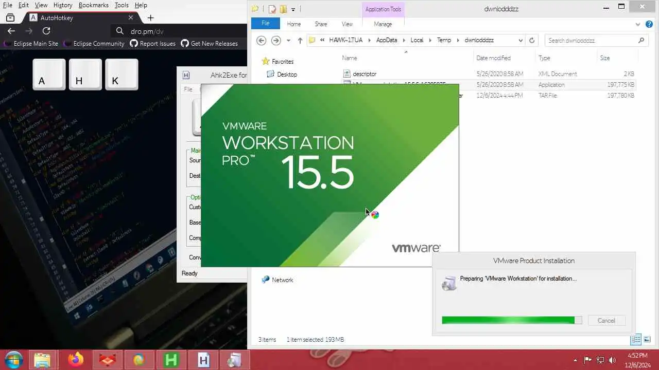Click the search magnifier icon in Explorer
This screenshot has width=659, height=370.
641,40
